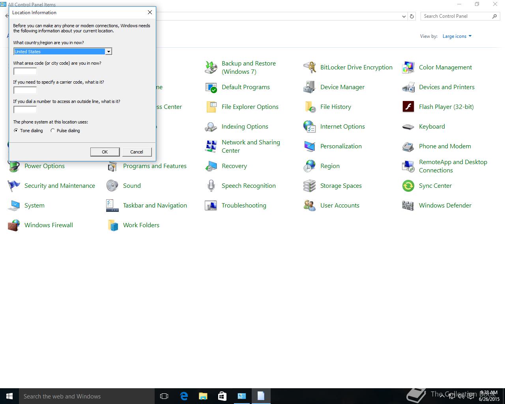This screenshot has height=404, width=505.
Task: Click the area code input field
Action: (25, 71)
